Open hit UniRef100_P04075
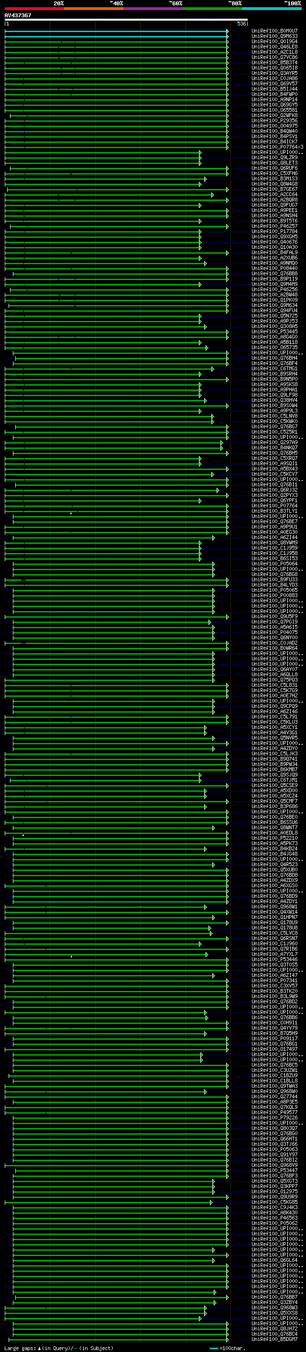306x1352 pixels. (274, 633)
